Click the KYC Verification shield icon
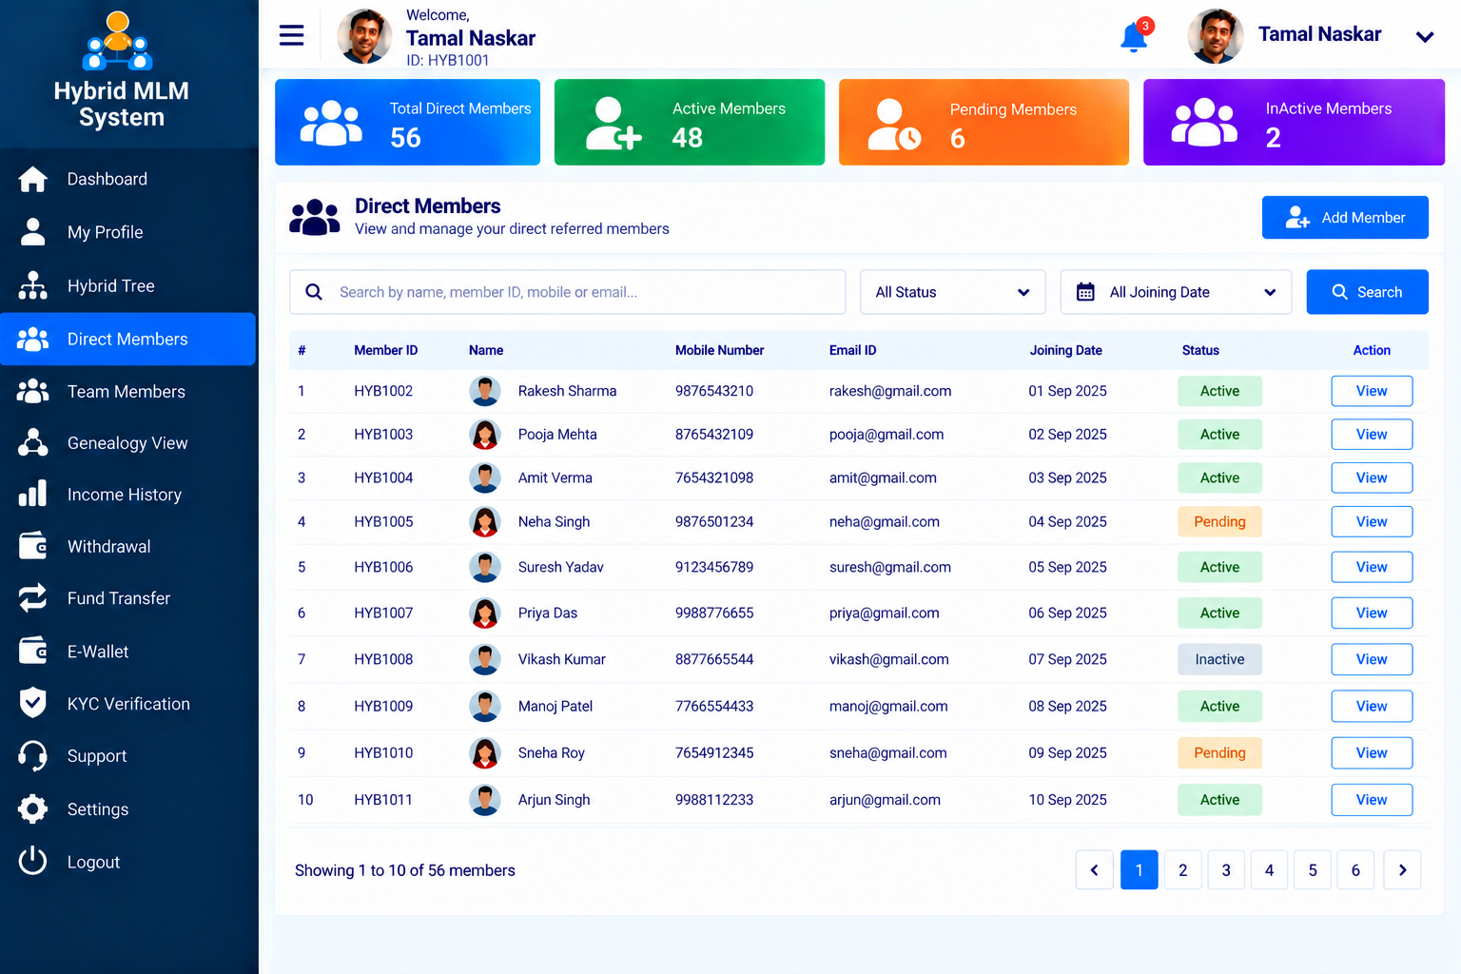 [33, 703]
